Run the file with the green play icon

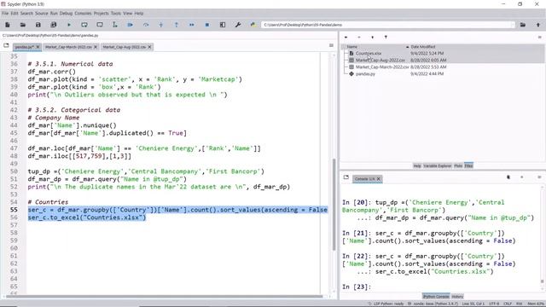click(68, 25)
